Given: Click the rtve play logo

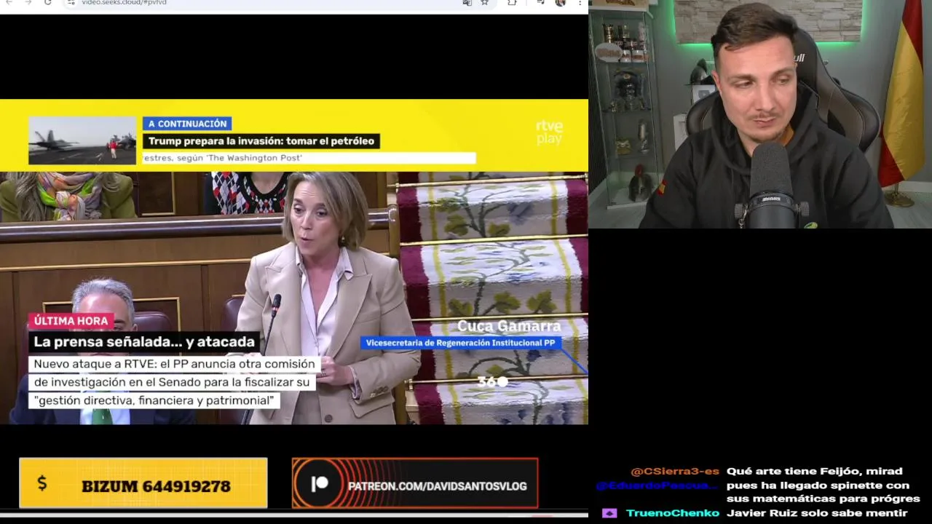Looking at the screenshot, I should [x=549, y=132].
